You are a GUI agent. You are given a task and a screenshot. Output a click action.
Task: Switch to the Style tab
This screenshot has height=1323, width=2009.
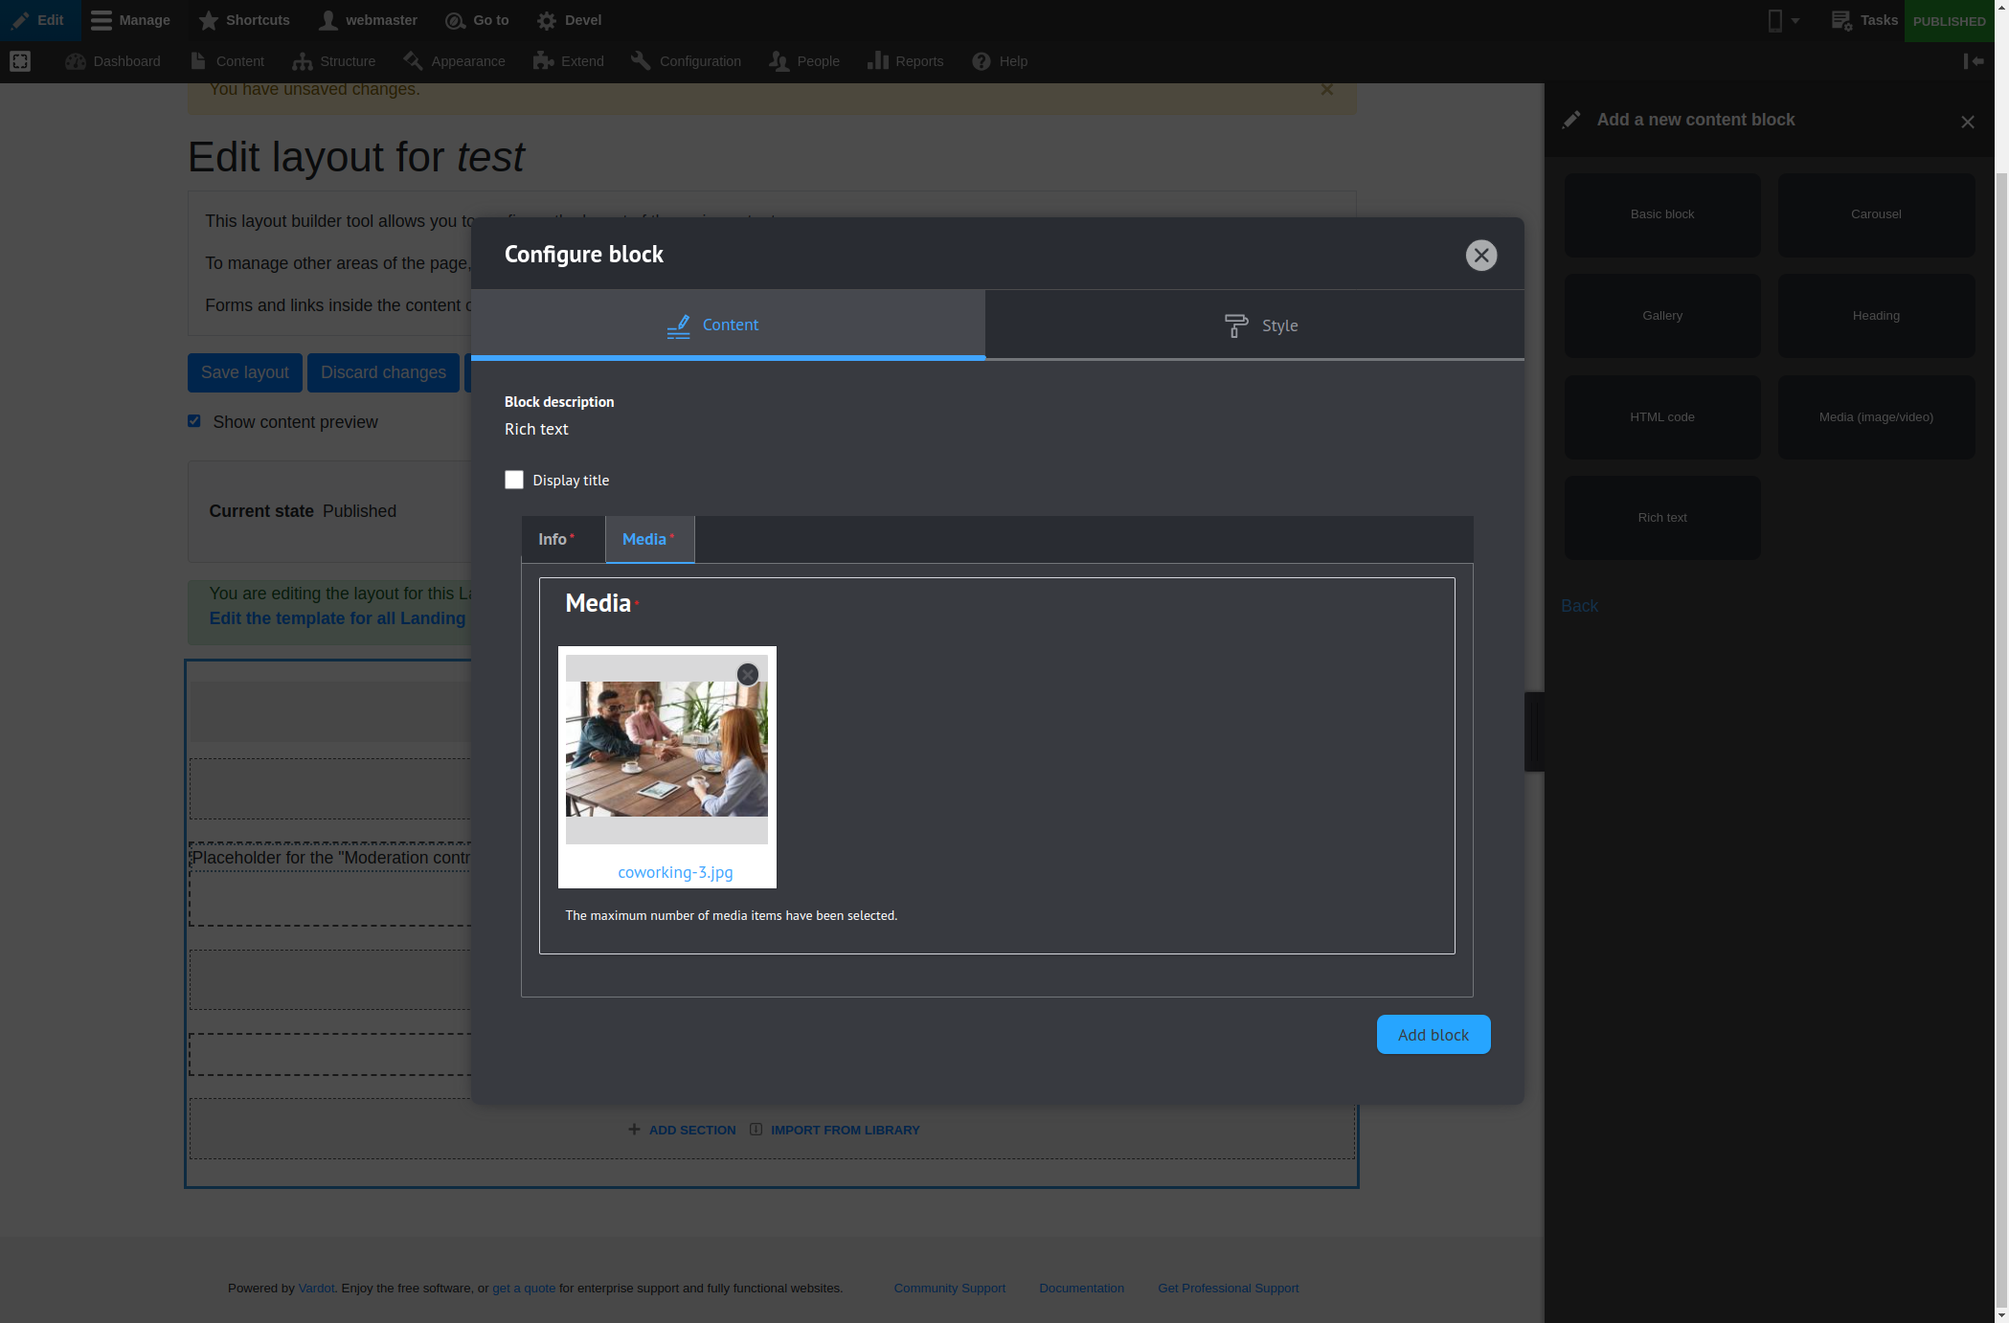[1259, 325]
